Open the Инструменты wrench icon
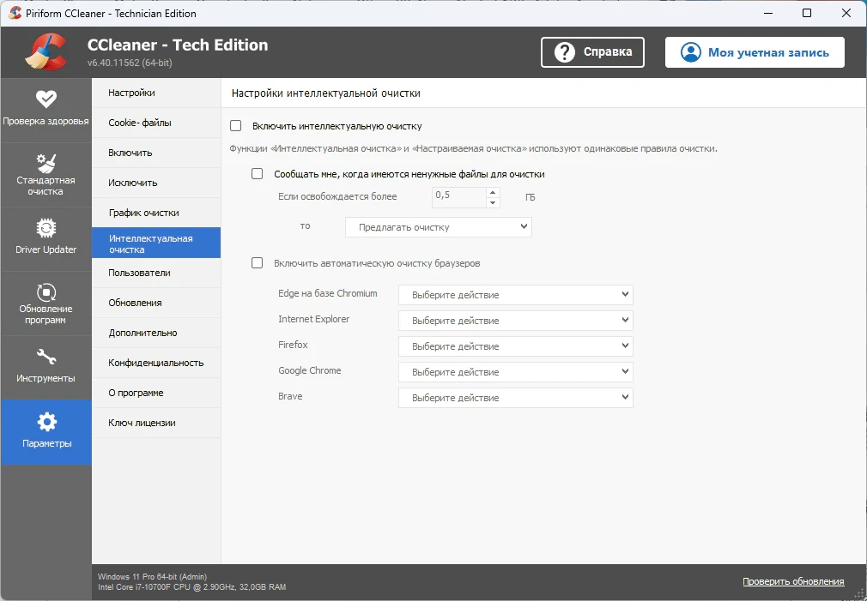867x601 pixels. (x=45, y=357)
